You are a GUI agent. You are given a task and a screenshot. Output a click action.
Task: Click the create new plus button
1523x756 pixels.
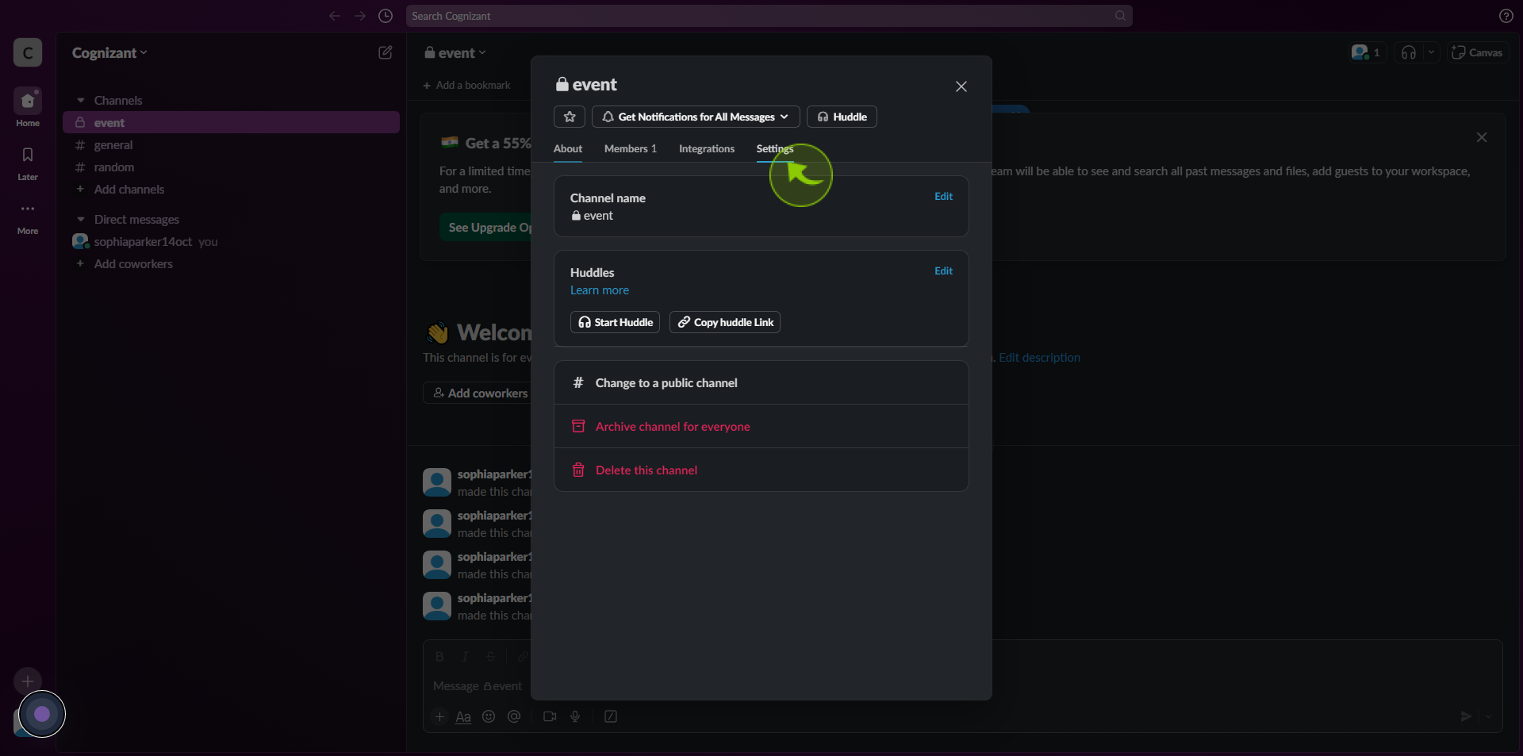pyautogui.click(x=28, y=681)
